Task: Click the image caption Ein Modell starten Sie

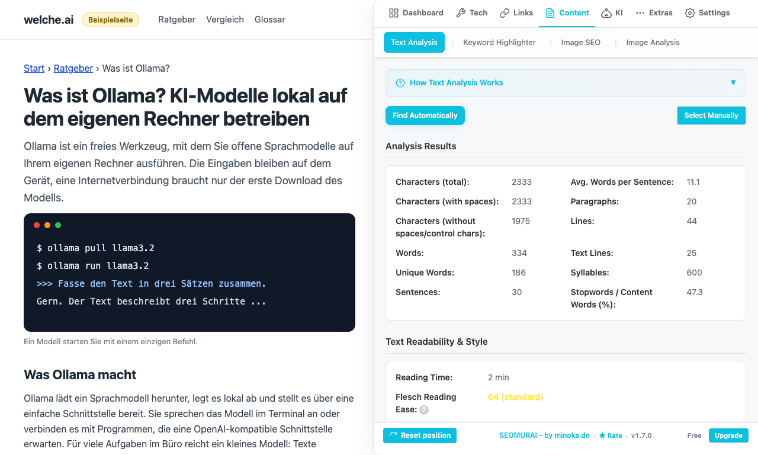Action: pyautogui.click(x=111, y=342)
